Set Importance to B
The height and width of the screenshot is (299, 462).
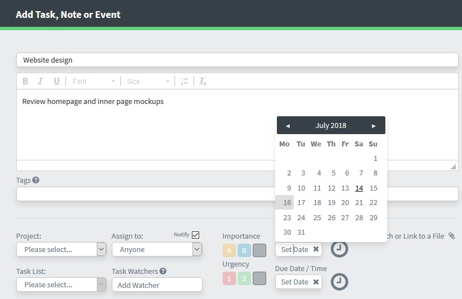pyautogui.click(x=244, y=250)
